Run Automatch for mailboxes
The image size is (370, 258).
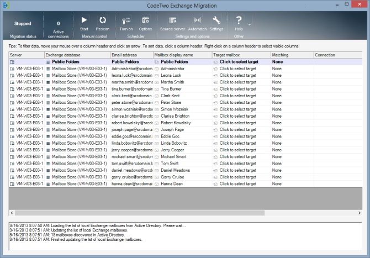(x=197, y=20)
